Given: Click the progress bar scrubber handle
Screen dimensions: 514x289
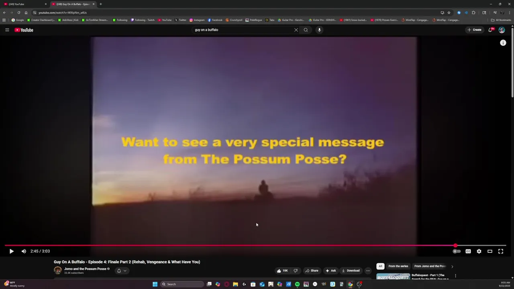Looking at the screenshot, I should point(455,245).
